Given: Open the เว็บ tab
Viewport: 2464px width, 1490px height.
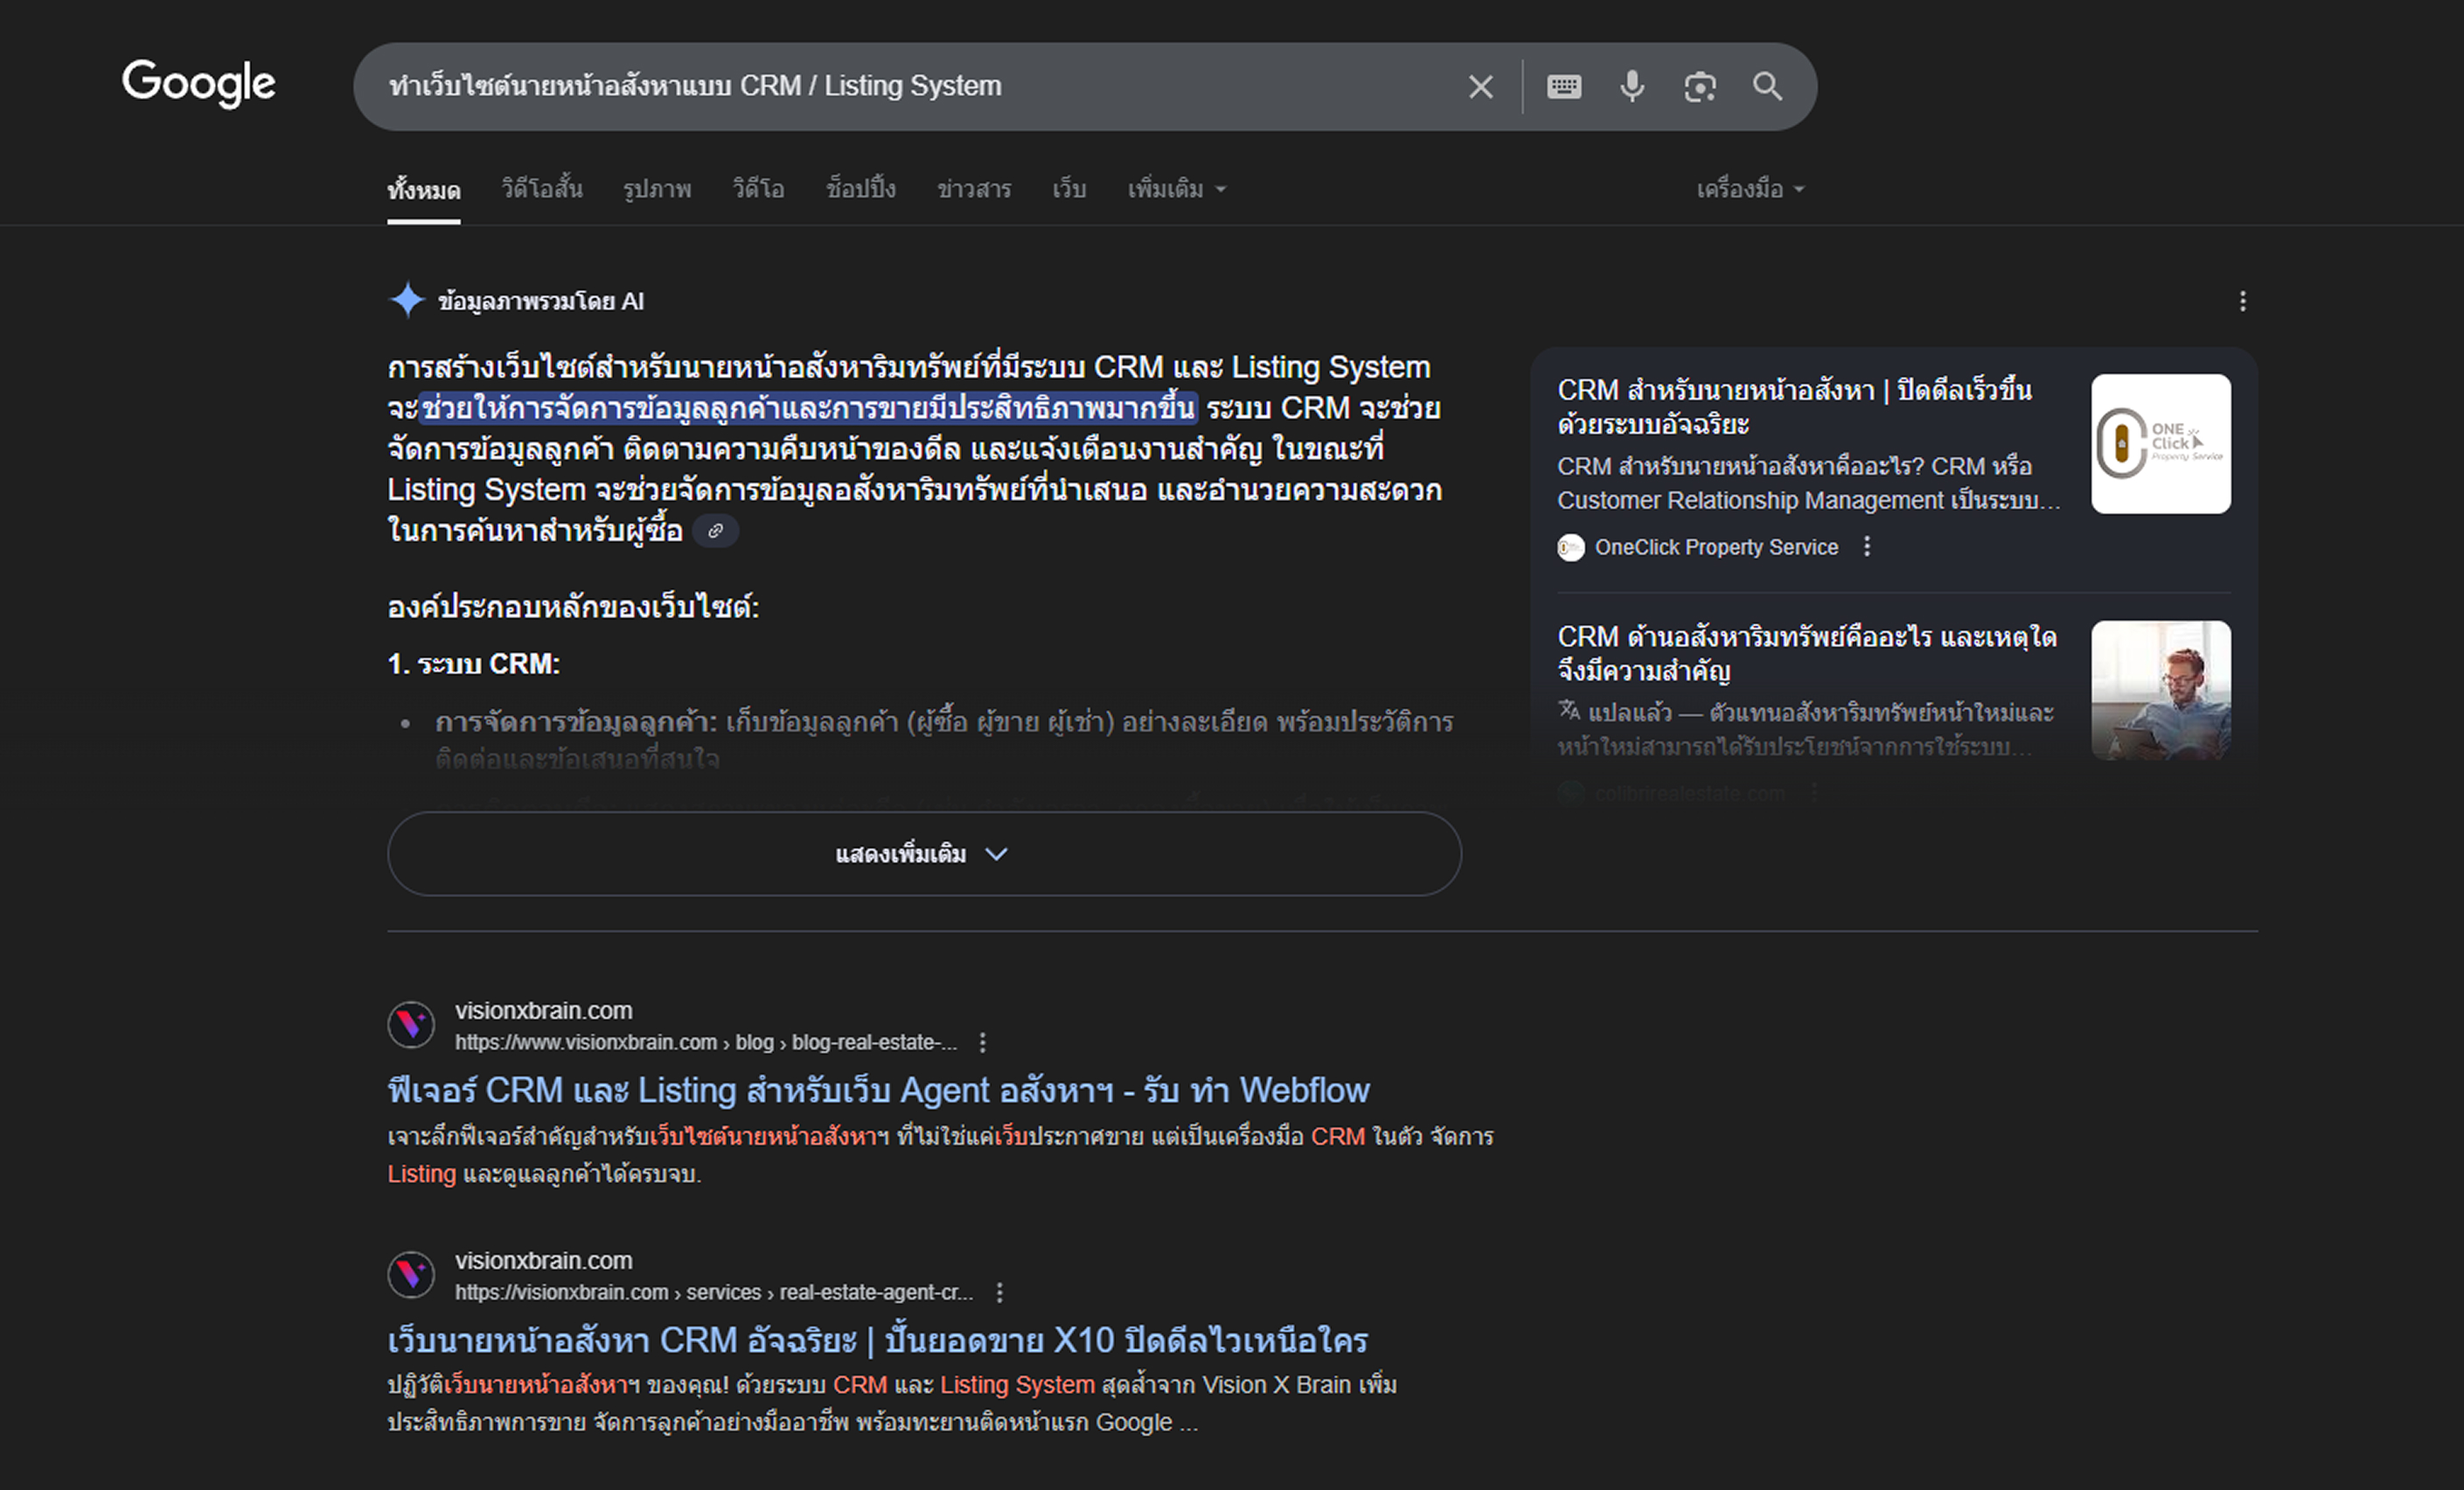Looking at the screenshot, I should 1069,189.
